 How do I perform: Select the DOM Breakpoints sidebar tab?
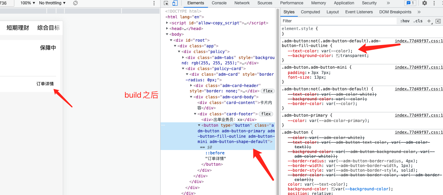pos(395,12)
